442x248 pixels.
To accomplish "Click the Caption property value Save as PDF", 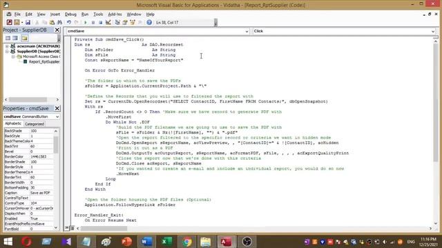I will 41,193.
